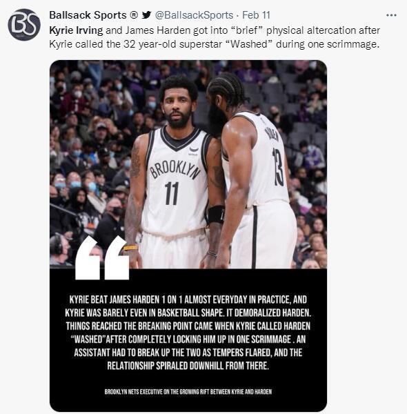
Task: Open the attached tweet image
Action: 188,236
